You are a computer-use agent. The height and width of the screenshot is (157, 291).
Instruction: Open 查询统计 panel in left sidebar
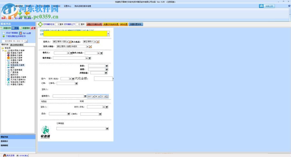(4, 141)
